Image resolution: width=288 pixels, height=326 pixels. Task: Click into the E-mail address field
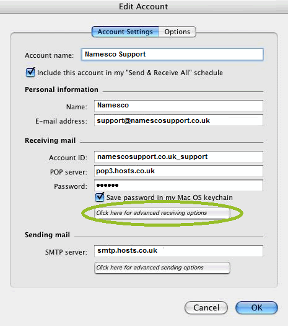pyautogui.click(x=178, y=120)
